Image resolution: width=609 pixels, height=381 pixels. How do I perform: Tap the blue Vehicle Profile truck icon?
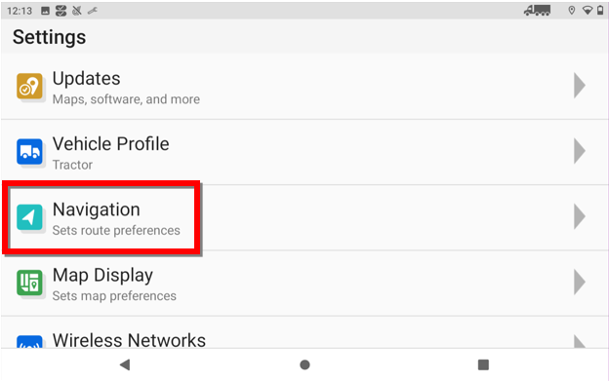click(29, 152)
